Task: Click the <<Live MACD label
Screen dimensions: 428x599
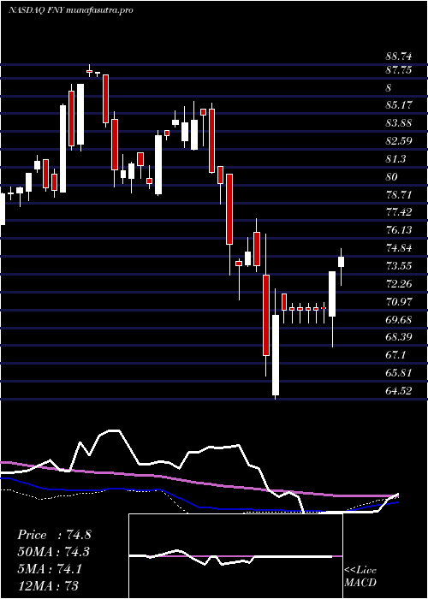Action: click(360, 577)
